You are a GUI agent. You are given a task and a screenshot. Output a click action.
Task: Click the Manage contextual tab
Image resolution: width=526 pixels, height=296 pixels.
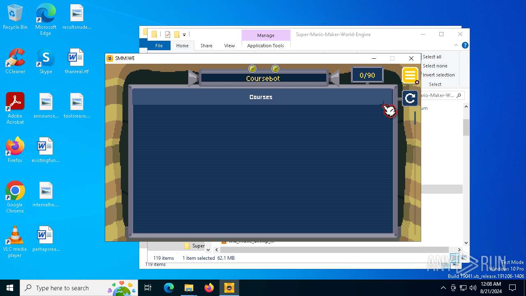[x=265, y=35]
